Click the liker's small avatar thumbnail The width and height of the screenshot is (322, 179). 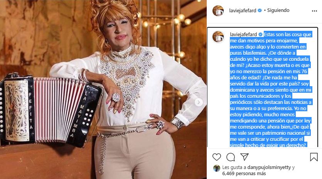coord(217,168)
